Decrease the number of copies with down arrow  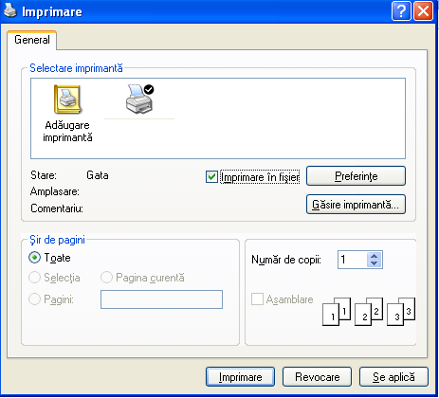[375, 263]
